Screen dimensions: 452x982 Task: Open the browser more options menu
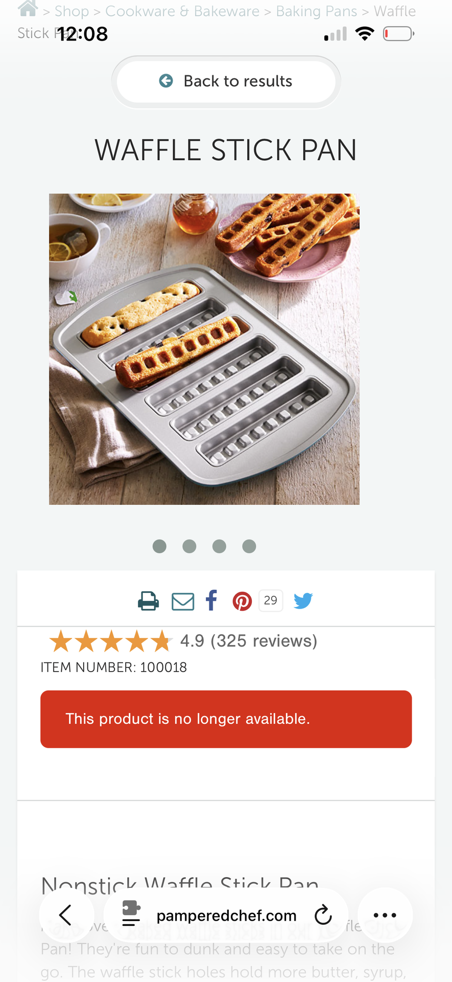pos(385,915)
